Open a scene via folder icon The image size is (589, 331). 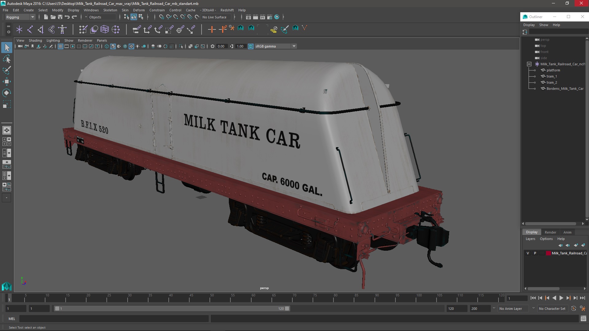(x=53, y=17)
